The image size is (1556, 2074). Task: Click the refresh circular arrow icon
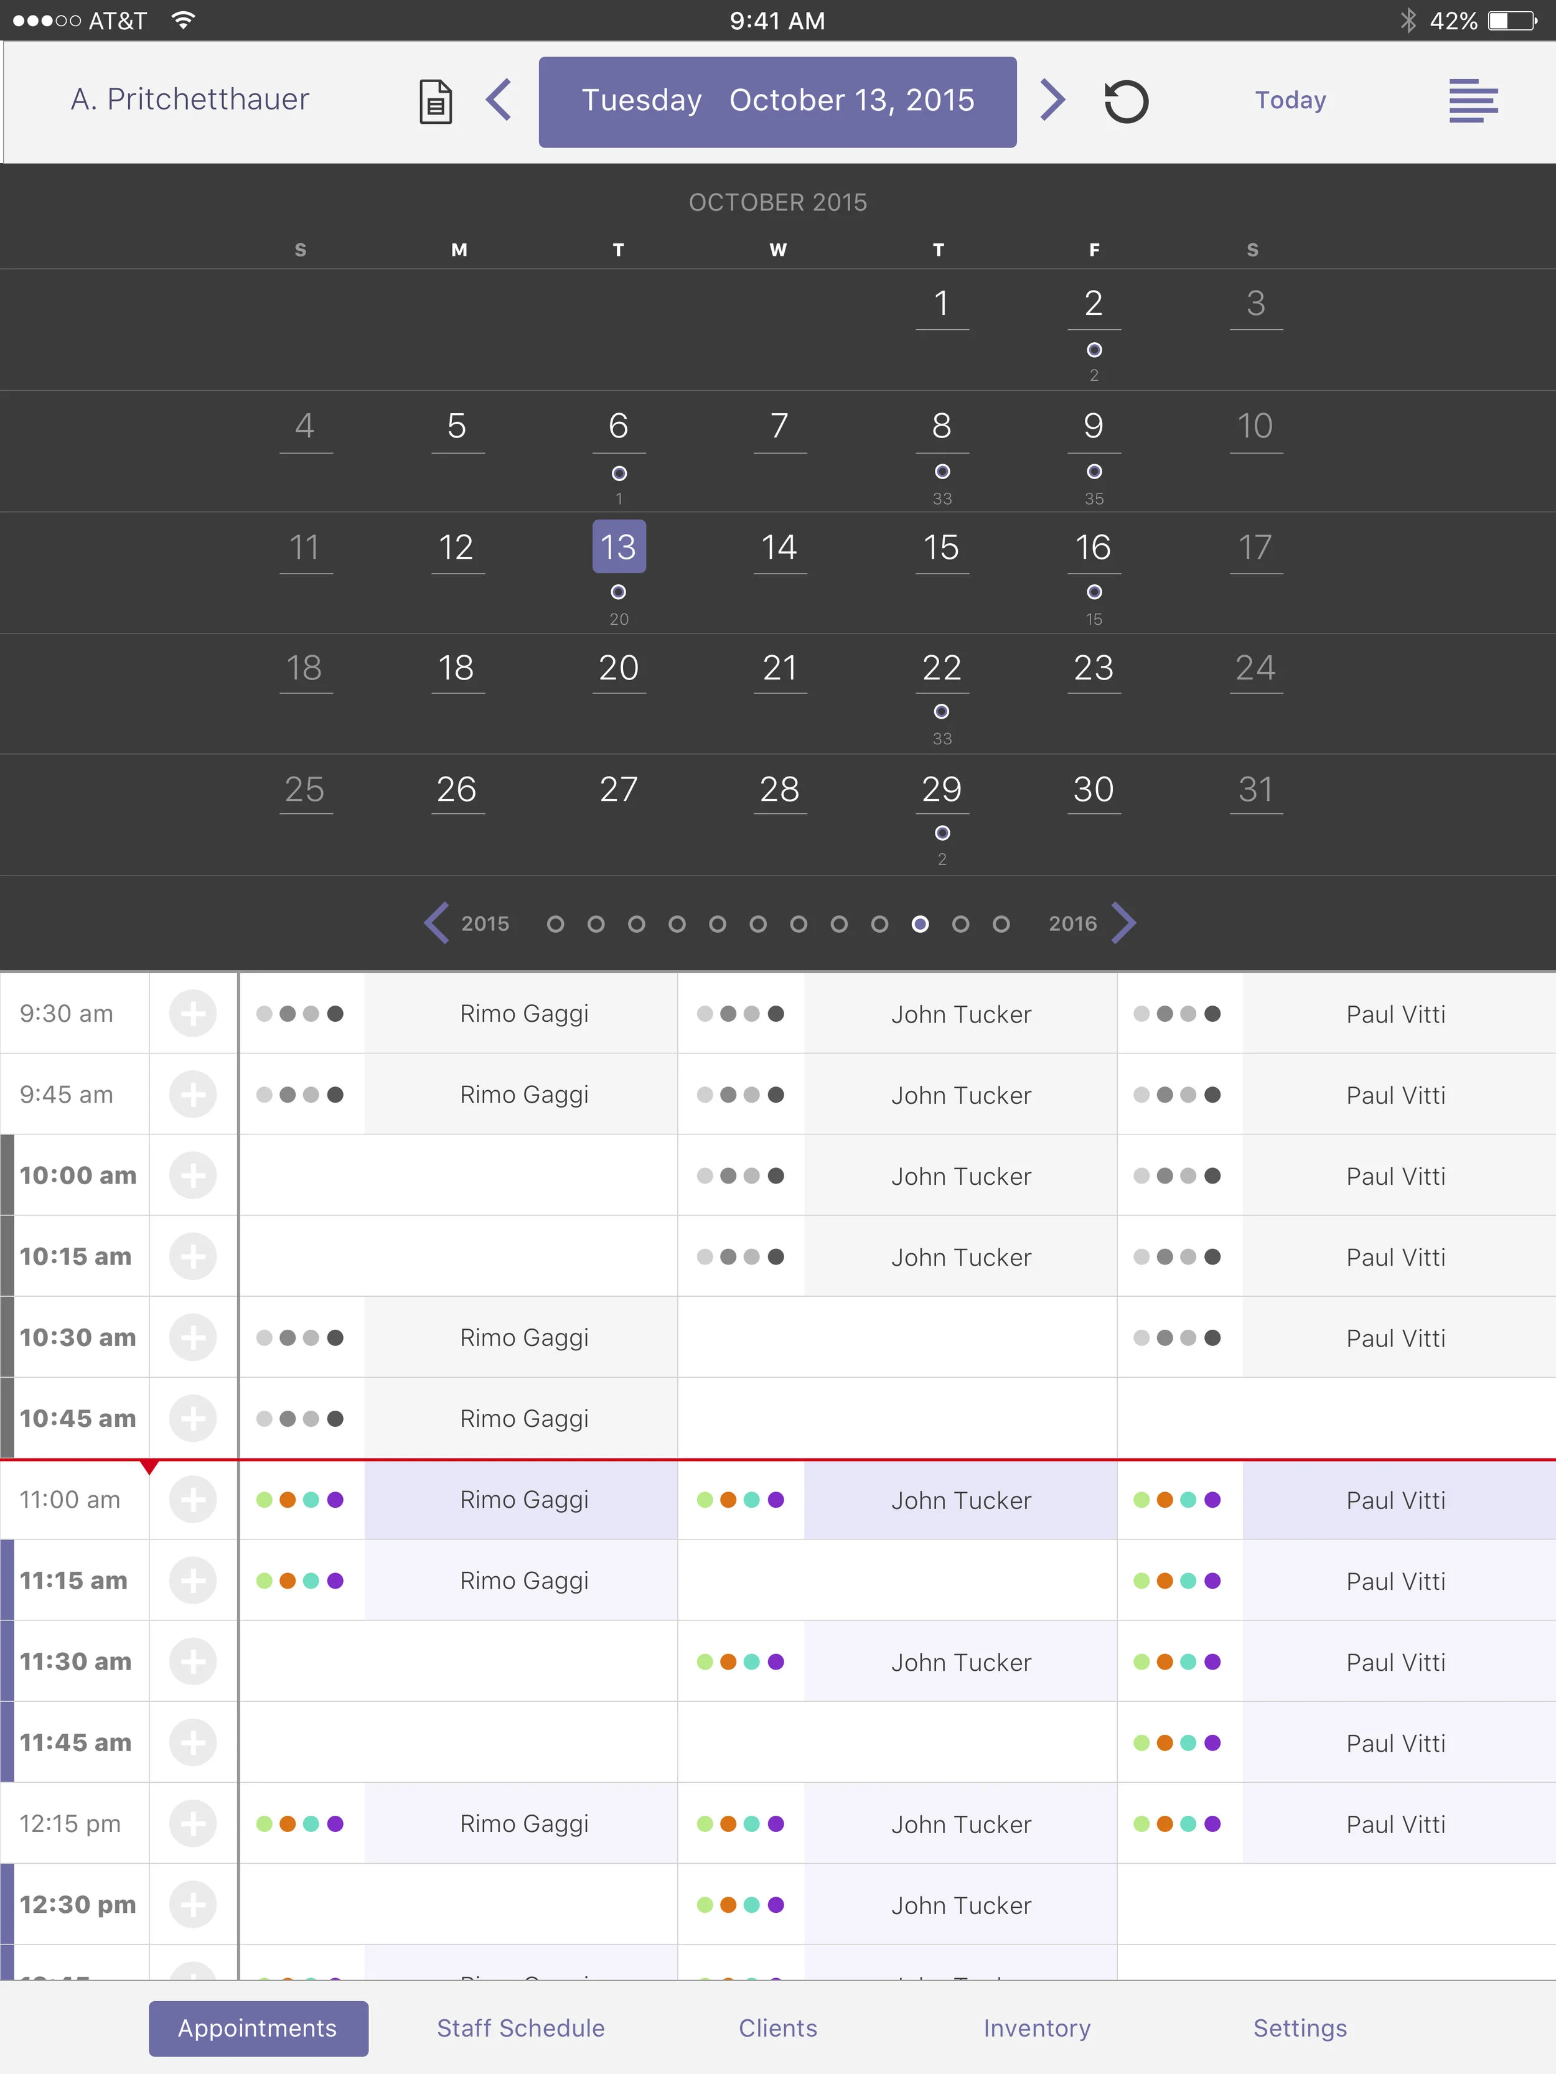1125,101
